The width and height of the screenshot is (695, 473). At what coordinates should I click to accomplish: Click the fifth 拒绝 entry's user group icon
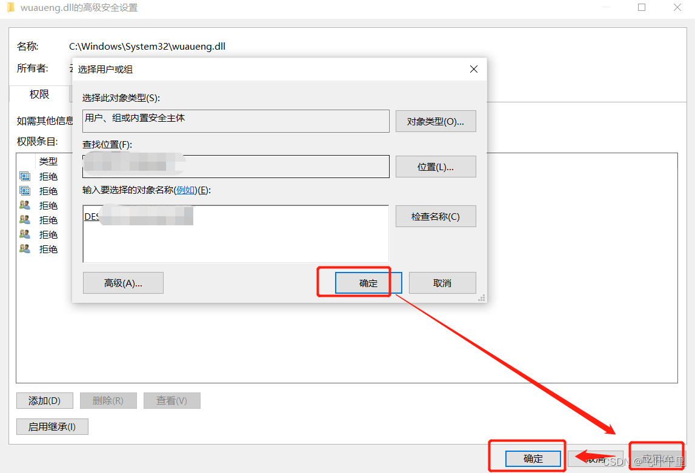coord(25,234)
